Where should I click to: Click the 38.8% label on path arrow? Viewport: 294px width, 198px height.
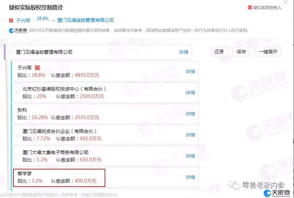pos(43,18)
